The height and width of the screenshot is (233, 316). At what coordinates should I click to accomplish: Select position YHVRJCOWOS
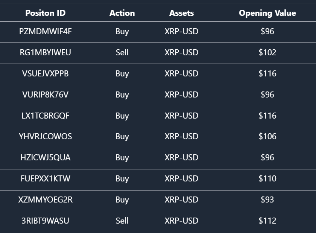pyautogui.click(x=46, y=137)
